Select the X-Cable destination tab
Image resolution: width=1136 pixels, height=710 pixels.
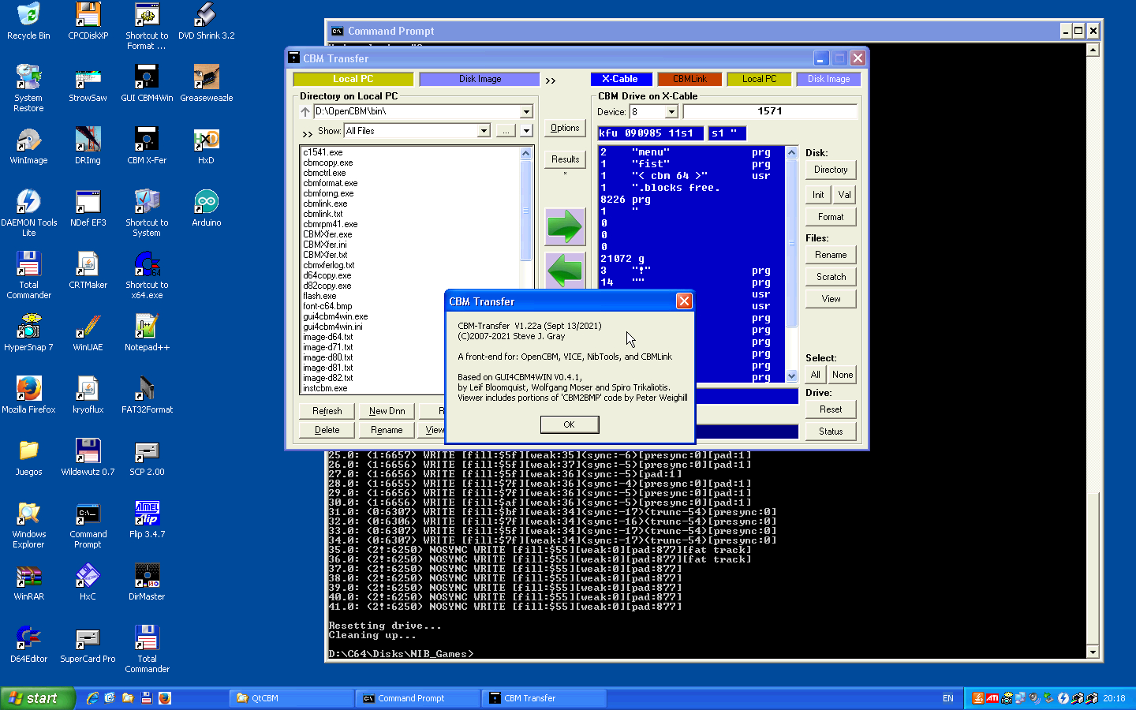point(620,79)
